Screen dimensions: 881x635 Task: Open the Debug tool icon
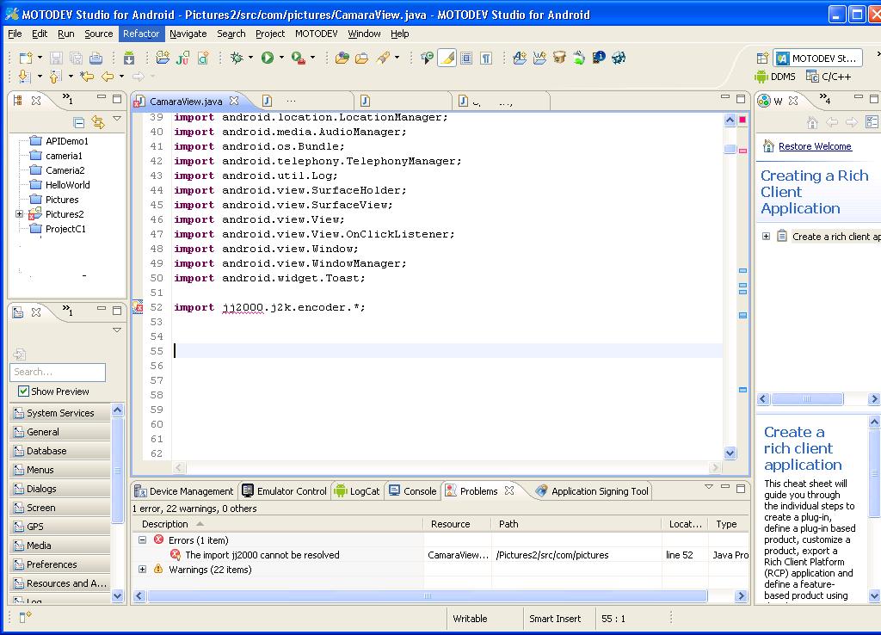tap(234, 58)
